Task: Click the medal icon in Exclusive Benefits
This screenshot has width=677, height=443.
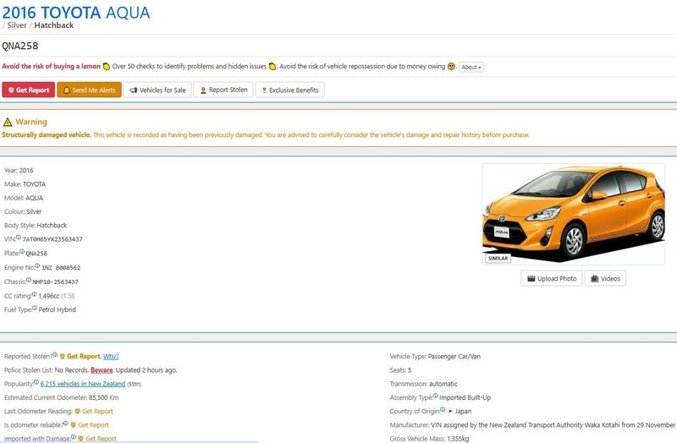Action: click(264, 90)
